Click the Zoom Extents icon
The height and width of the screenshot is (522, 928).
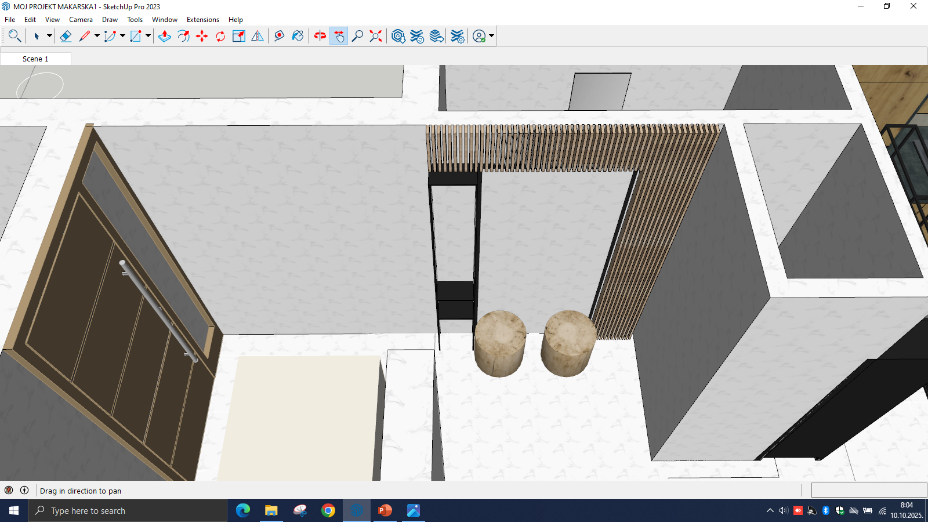376,36
